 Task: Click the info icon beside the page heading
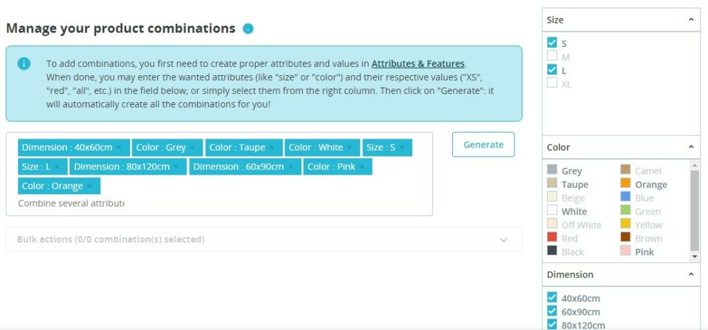[248, 29]
